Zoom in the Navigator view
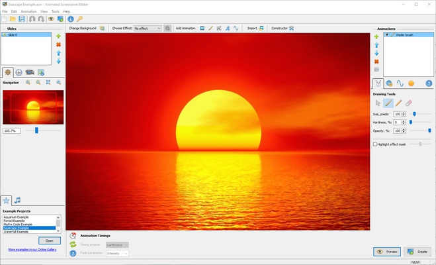The width and height of the screenshot is (436, 265). pos(28,82)
